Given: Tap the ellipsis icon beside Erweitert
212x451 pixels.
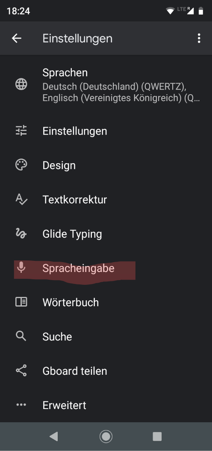Looking at the screenshot, I should click(x=21, y=405).
